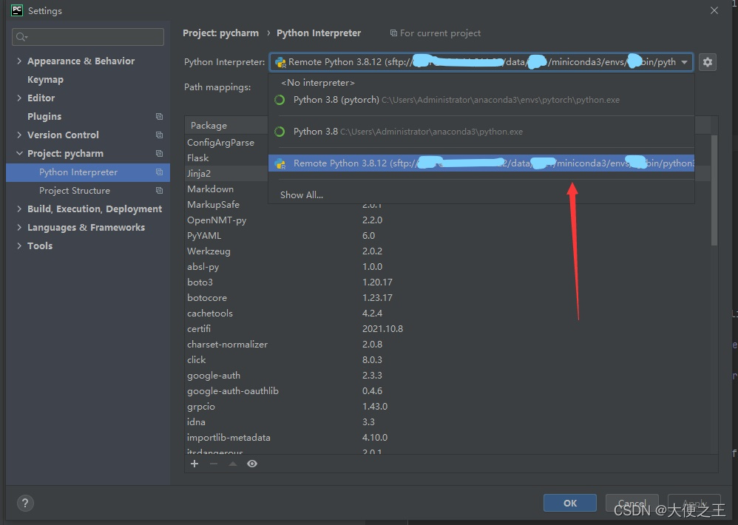Select the cachetools package row
The height and width of the screenshot is (525, 738).
(447, 314)
